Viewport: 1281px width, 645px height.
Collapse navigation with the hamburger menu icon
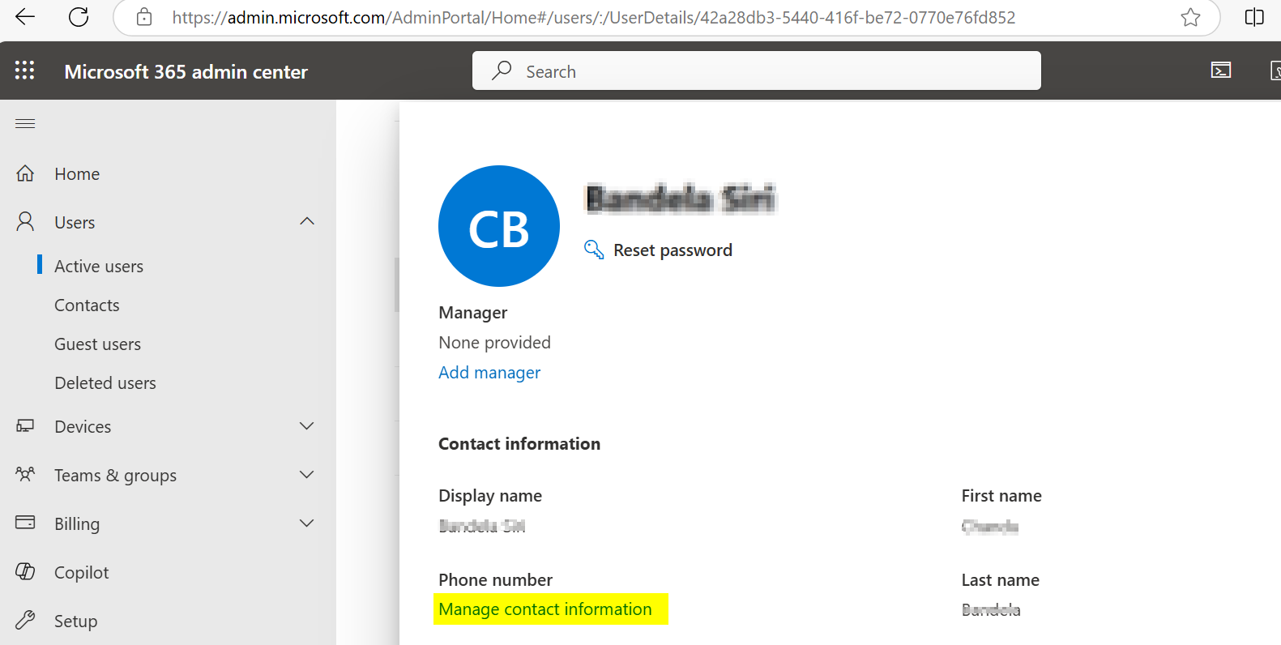coord(25,123)
